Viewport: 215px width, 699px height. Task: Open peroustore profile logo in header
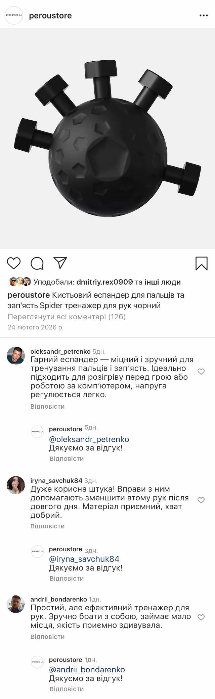pyautogui.click(x=14, y=16)
